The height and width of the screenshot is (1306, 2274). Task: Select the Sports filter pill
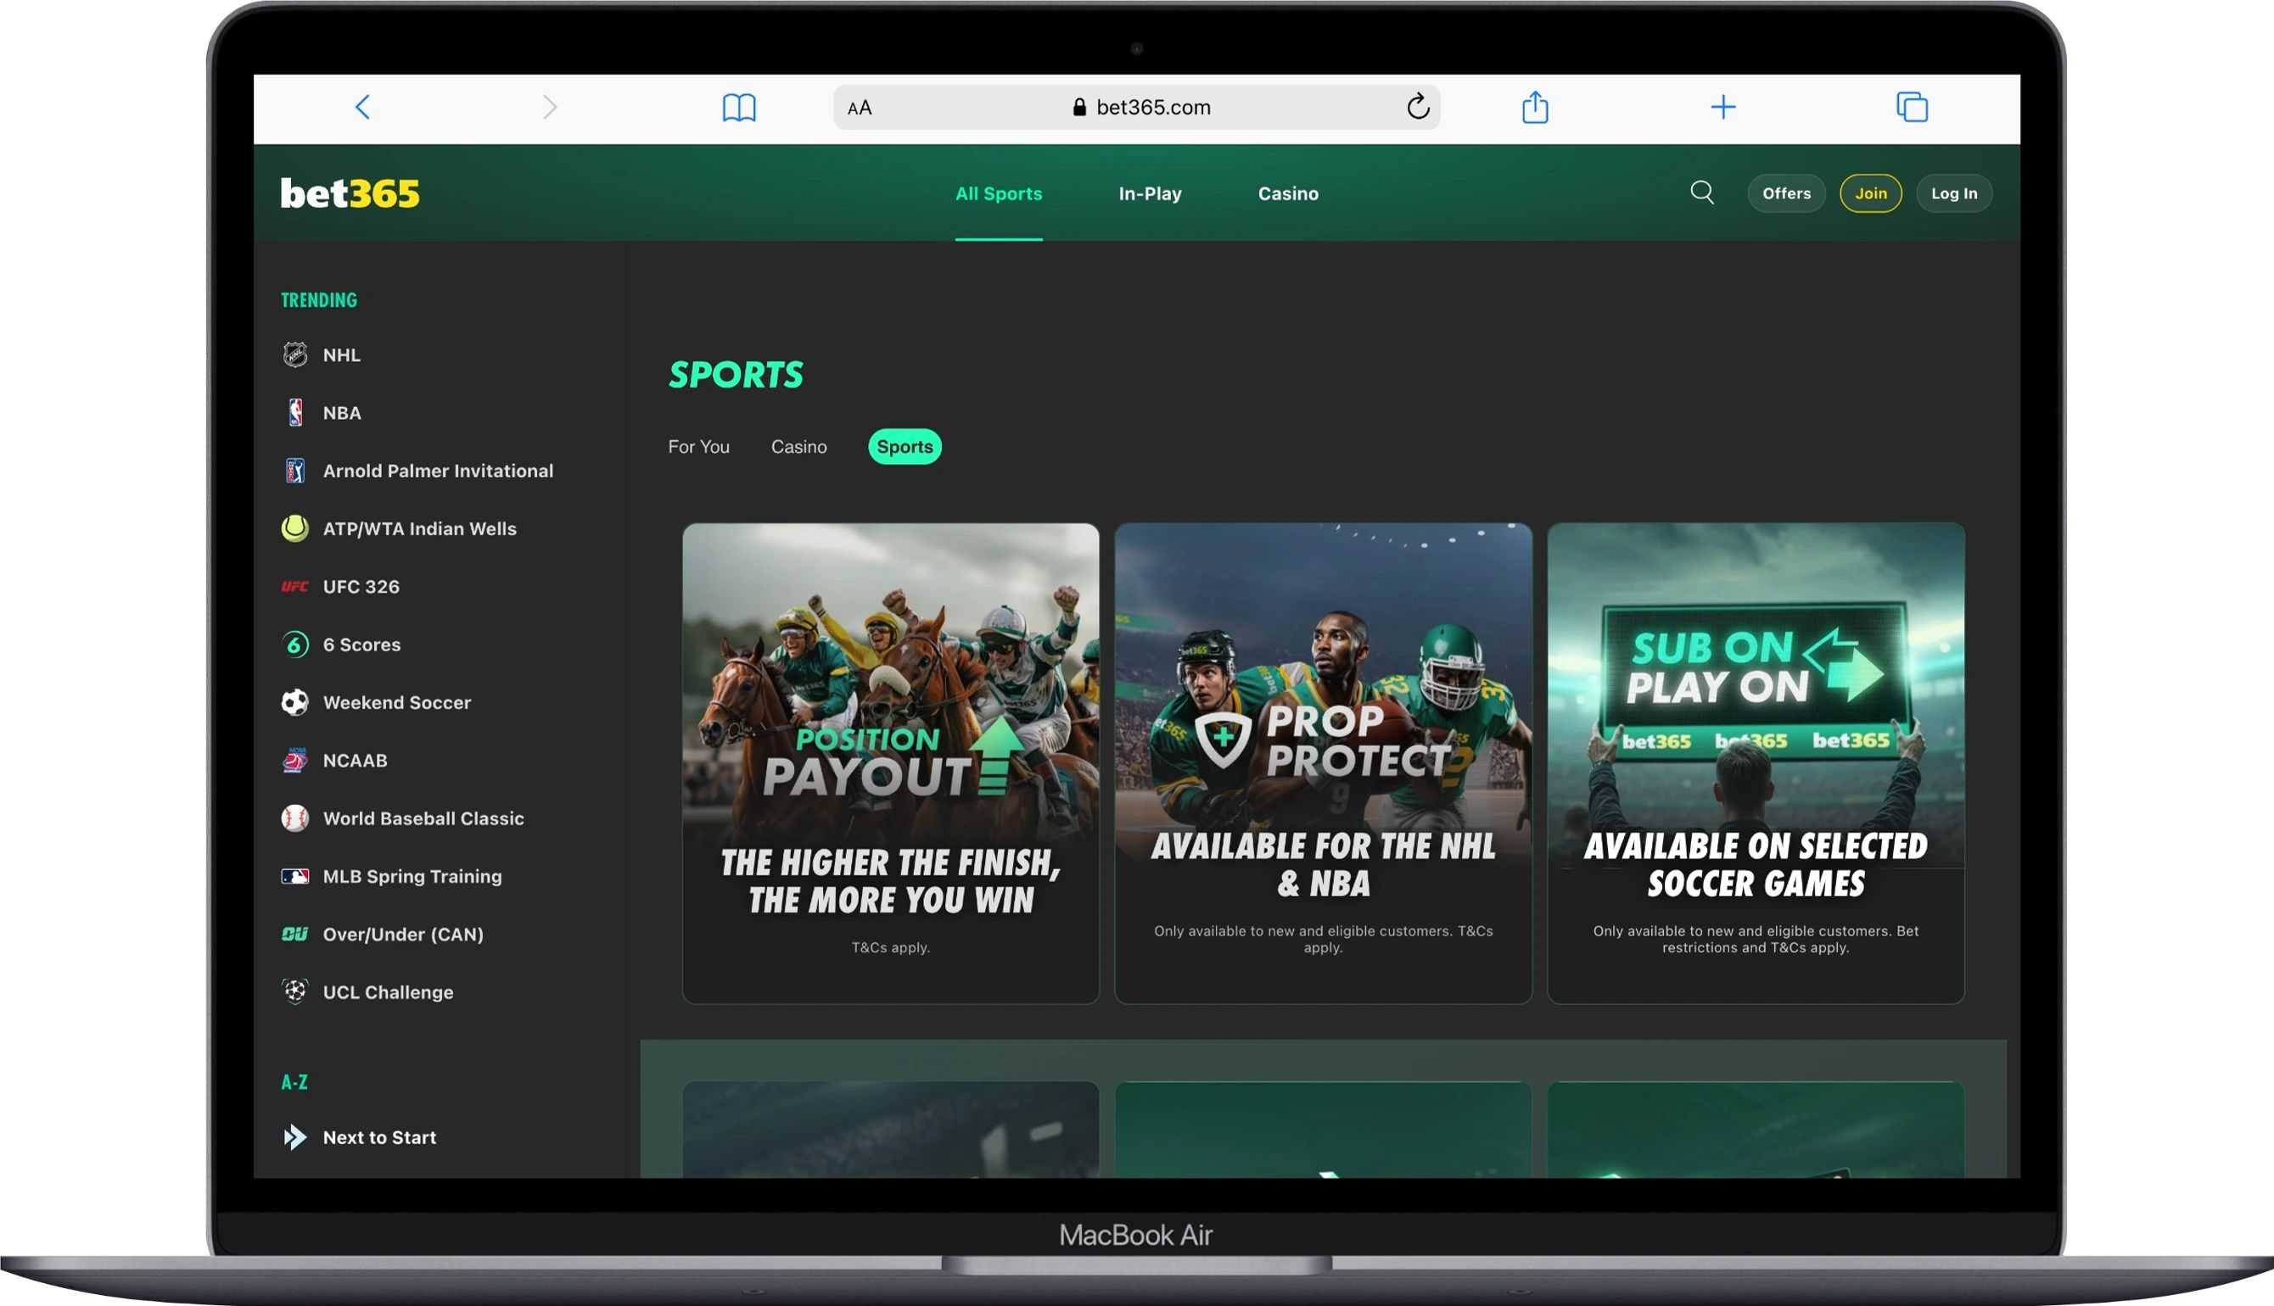[905, 446]
